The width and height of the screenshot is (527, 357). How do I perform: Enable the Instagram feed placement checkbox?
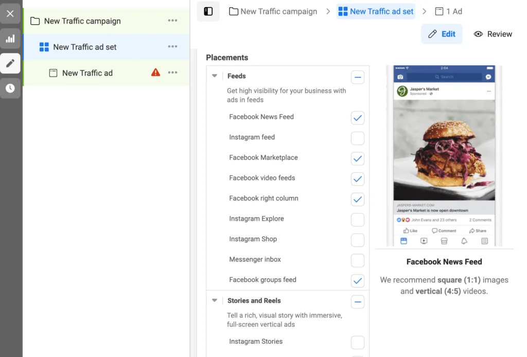pos(358,138)
